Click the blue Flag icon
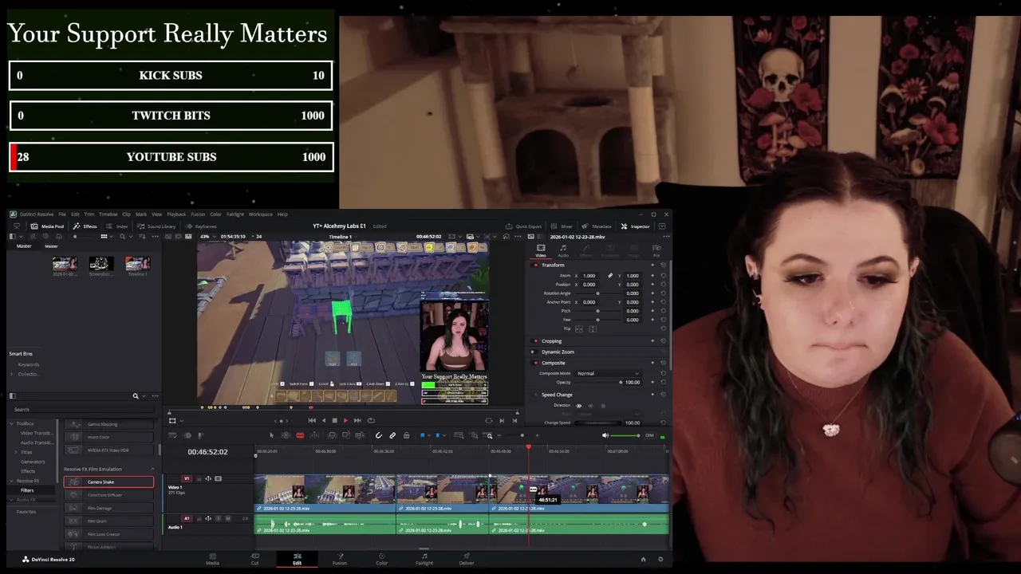The image size is (1021, 574). point(422,435)
